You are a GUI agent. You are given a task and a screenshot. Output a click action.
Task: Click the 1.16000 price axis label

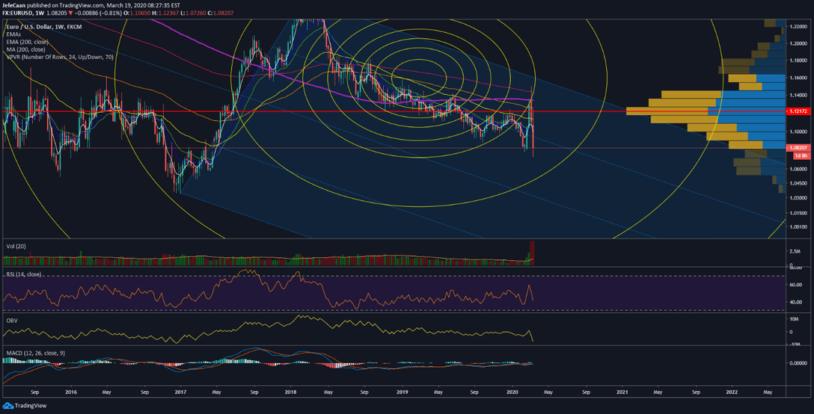pos(797,78)
